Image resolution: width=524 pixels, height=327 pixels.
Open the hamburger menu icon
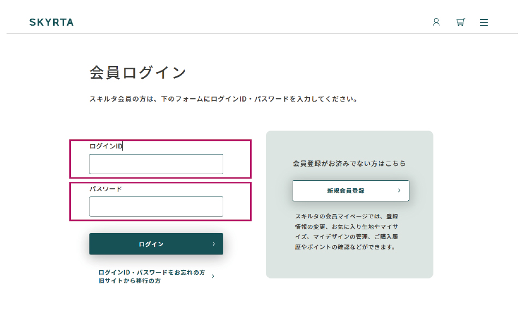484,22
